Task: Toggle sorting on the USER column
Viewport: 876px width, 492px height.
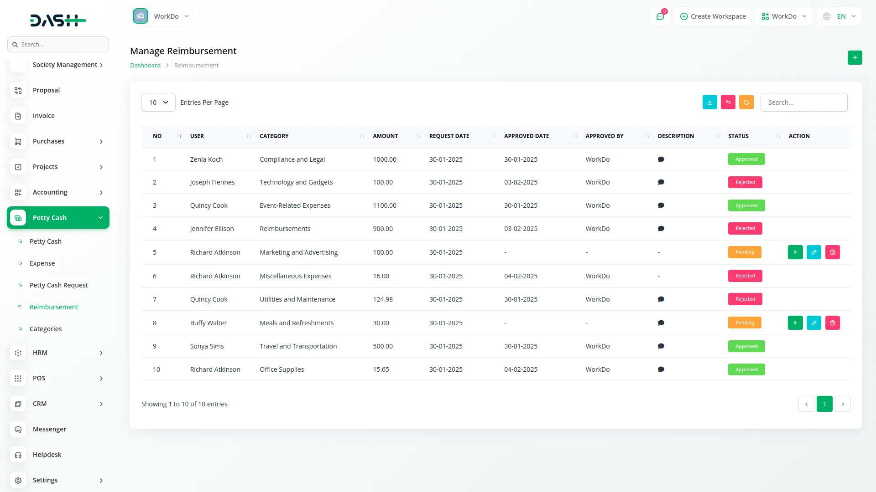Action: (248, 136)
